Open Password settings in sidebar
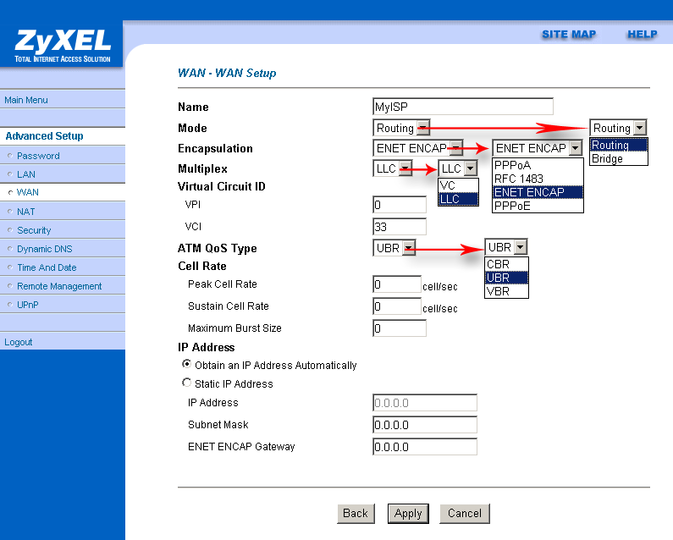This screenshot has height=540, width=673. [38, 156]
